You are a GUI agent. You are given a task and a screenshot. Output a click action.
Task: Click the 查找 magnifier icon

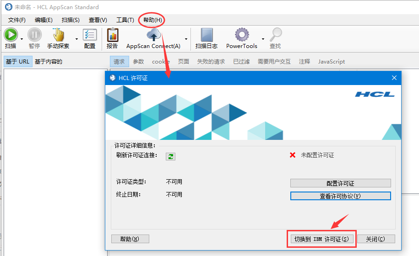[x=276, y=35]
